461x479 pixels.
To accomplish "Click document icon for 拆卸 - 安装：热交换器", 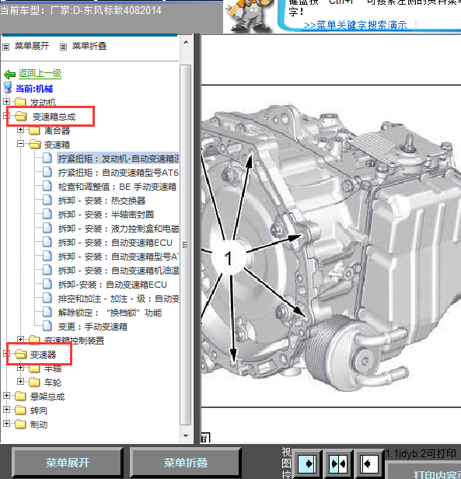I will (x=47, y=200).
